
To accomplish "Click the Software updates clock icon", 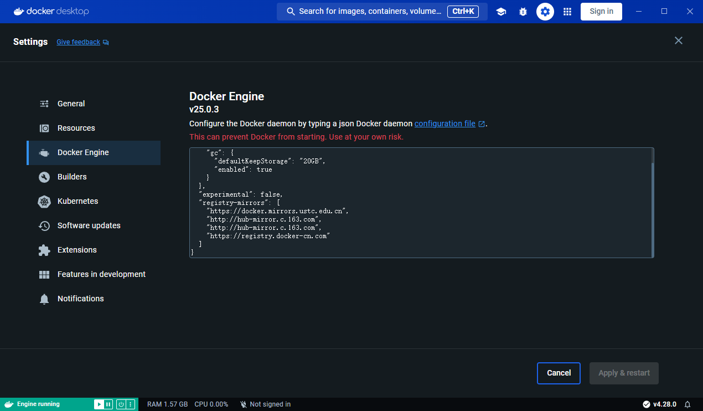I will [44, 225].
